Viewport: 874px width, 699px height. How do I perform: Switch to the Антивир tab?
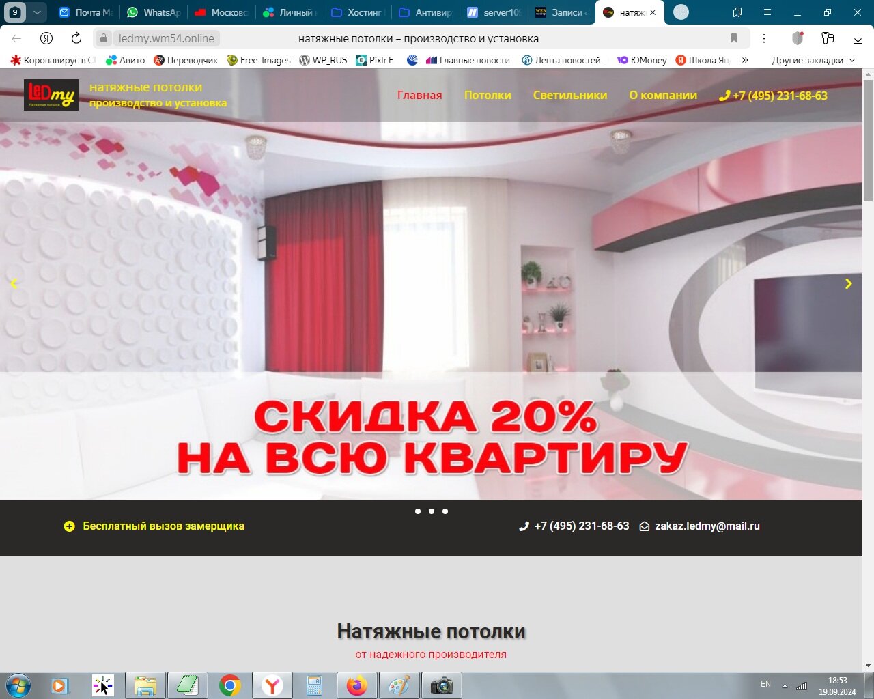426,12
